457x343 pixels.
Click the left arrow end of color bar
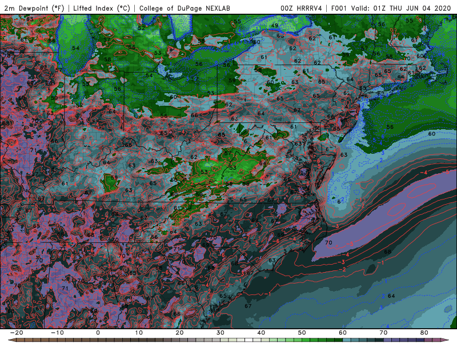click(11, 340)
